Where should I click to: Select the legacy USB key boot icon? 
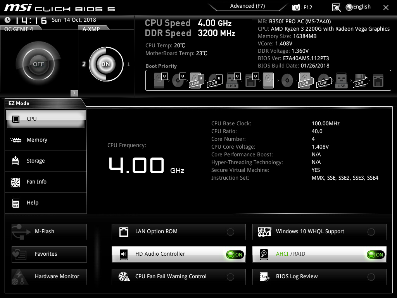[x=341, y=80]
